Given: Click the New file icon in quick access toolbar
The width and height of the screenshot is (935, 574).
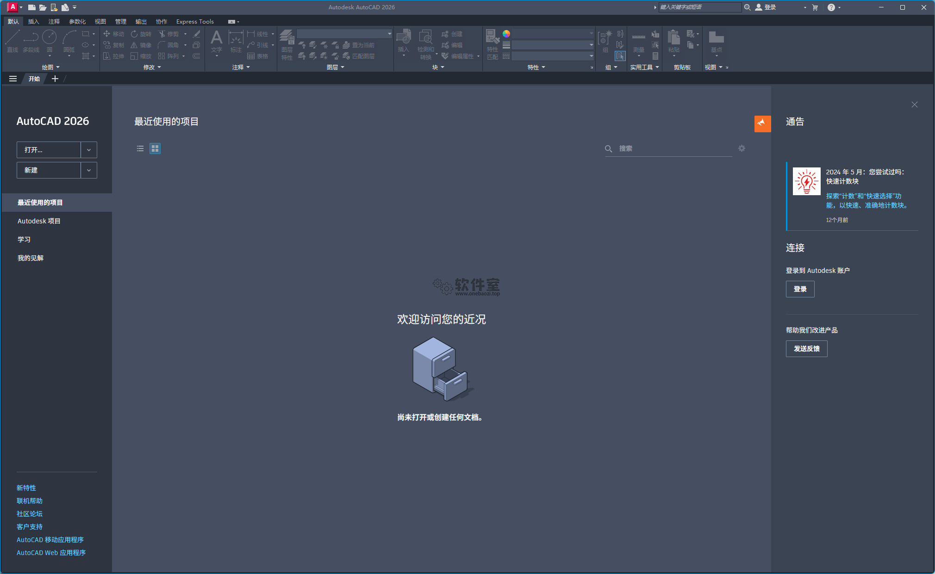Looking at the screenshot, I should click(x=31, y=7).
